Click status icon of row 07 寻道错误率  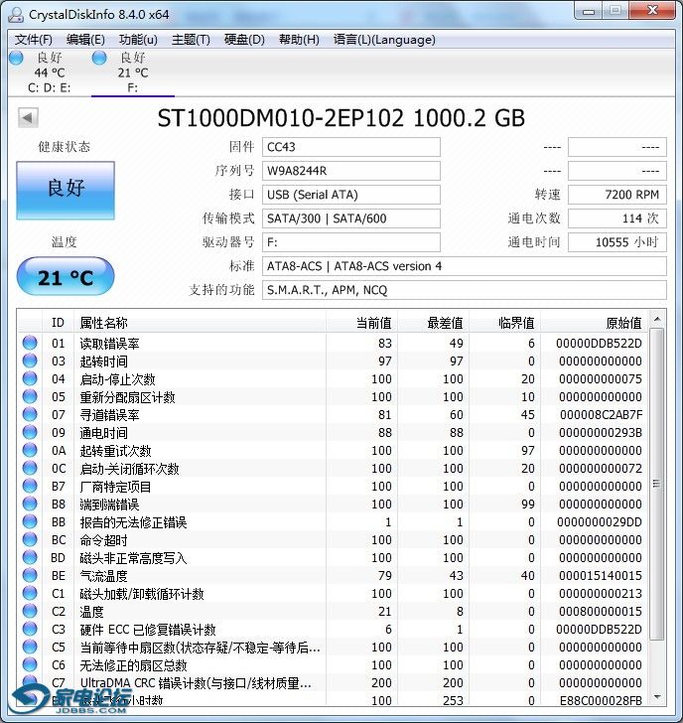click(30, 414)
